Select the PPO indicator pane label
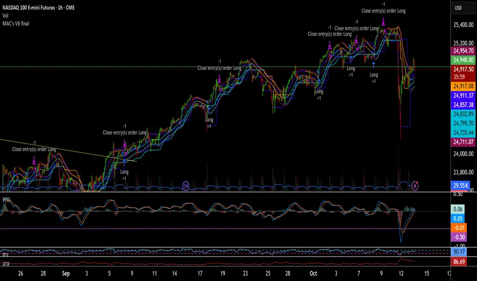The image size is (477, 281). click(x=6, y=200)
